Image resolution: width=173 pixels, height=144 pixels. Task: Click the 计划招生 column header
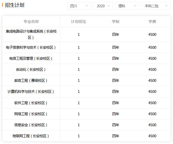tap(79, 22)
